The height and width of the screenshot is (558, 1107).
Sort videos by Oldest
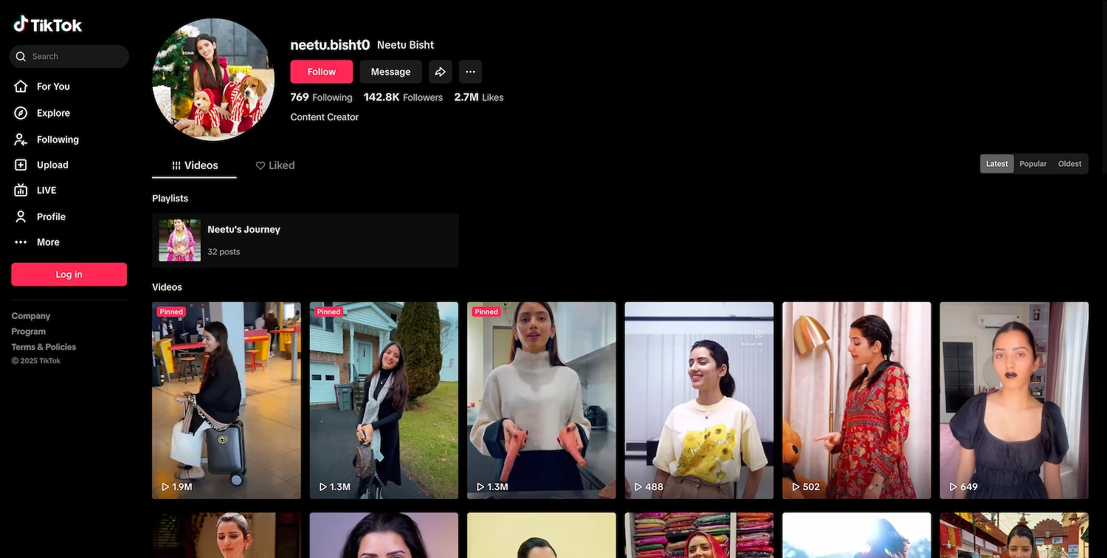coord(1069,164)
